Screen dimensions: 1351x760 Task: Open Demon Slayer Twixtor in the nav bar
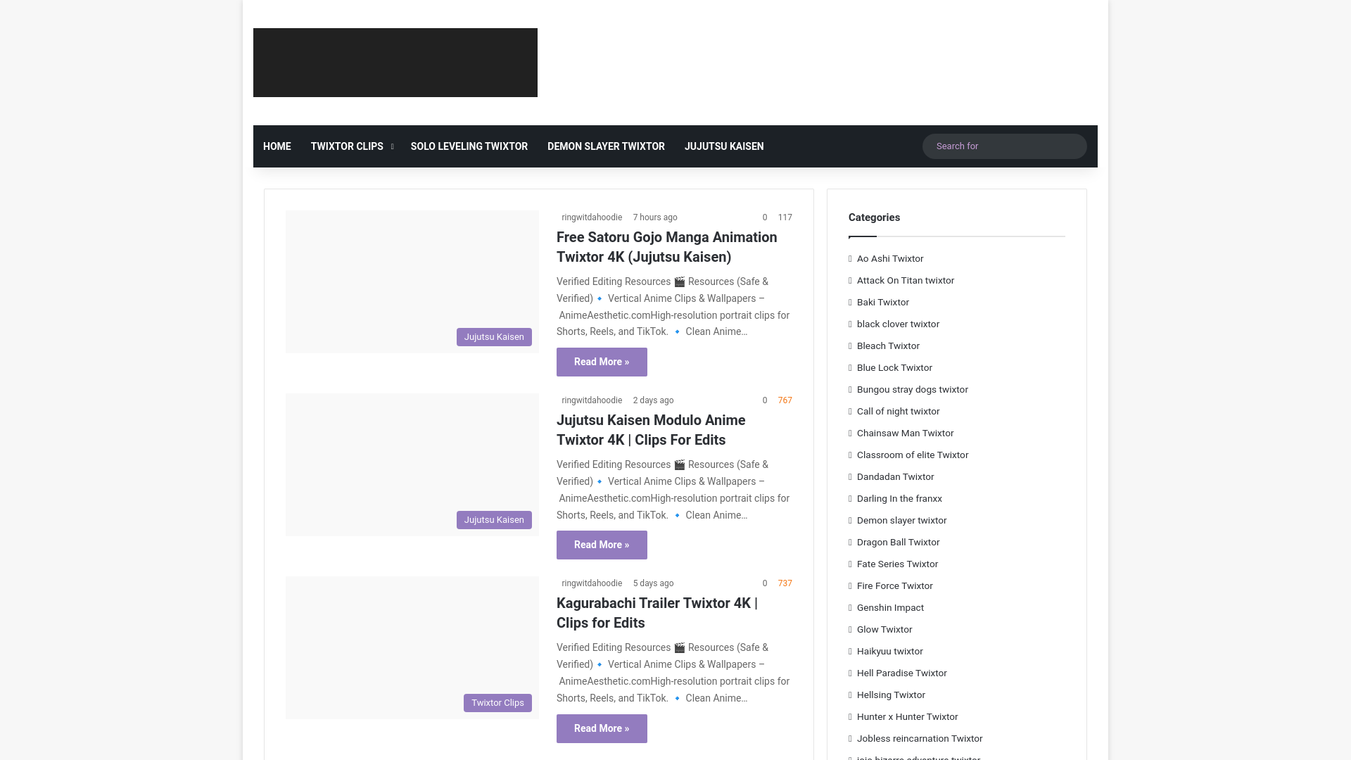(x=606, y=146)
